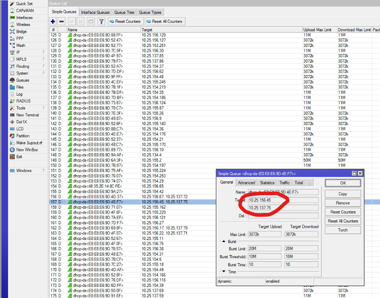Remove selected queue using the red minus icon

click(62, 21)
